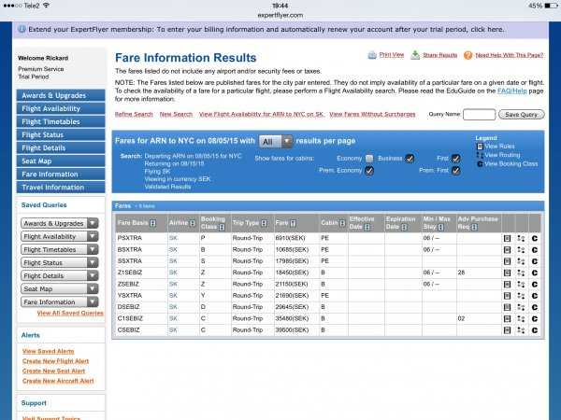The width and height of the screenshot is (561, 420).
Task: Click Refine Search link
Action: [x=134, y=113]
